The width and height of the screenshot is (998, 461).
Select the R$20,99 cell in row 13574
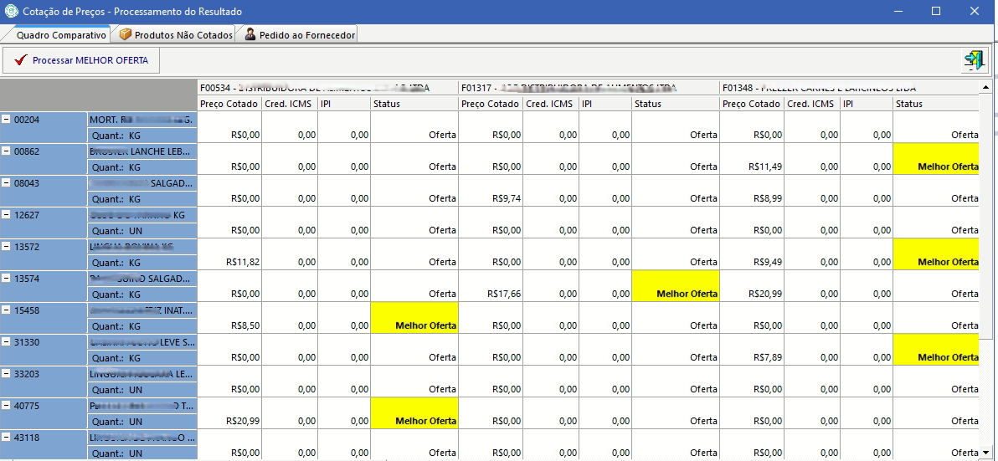click(x=752, y=286)
